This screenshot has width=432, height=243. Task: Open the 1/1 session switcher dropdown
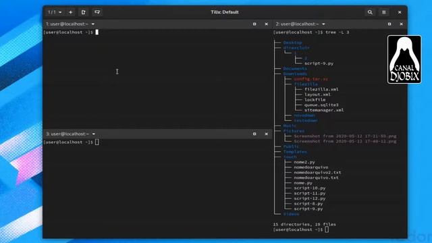point(55,12)
